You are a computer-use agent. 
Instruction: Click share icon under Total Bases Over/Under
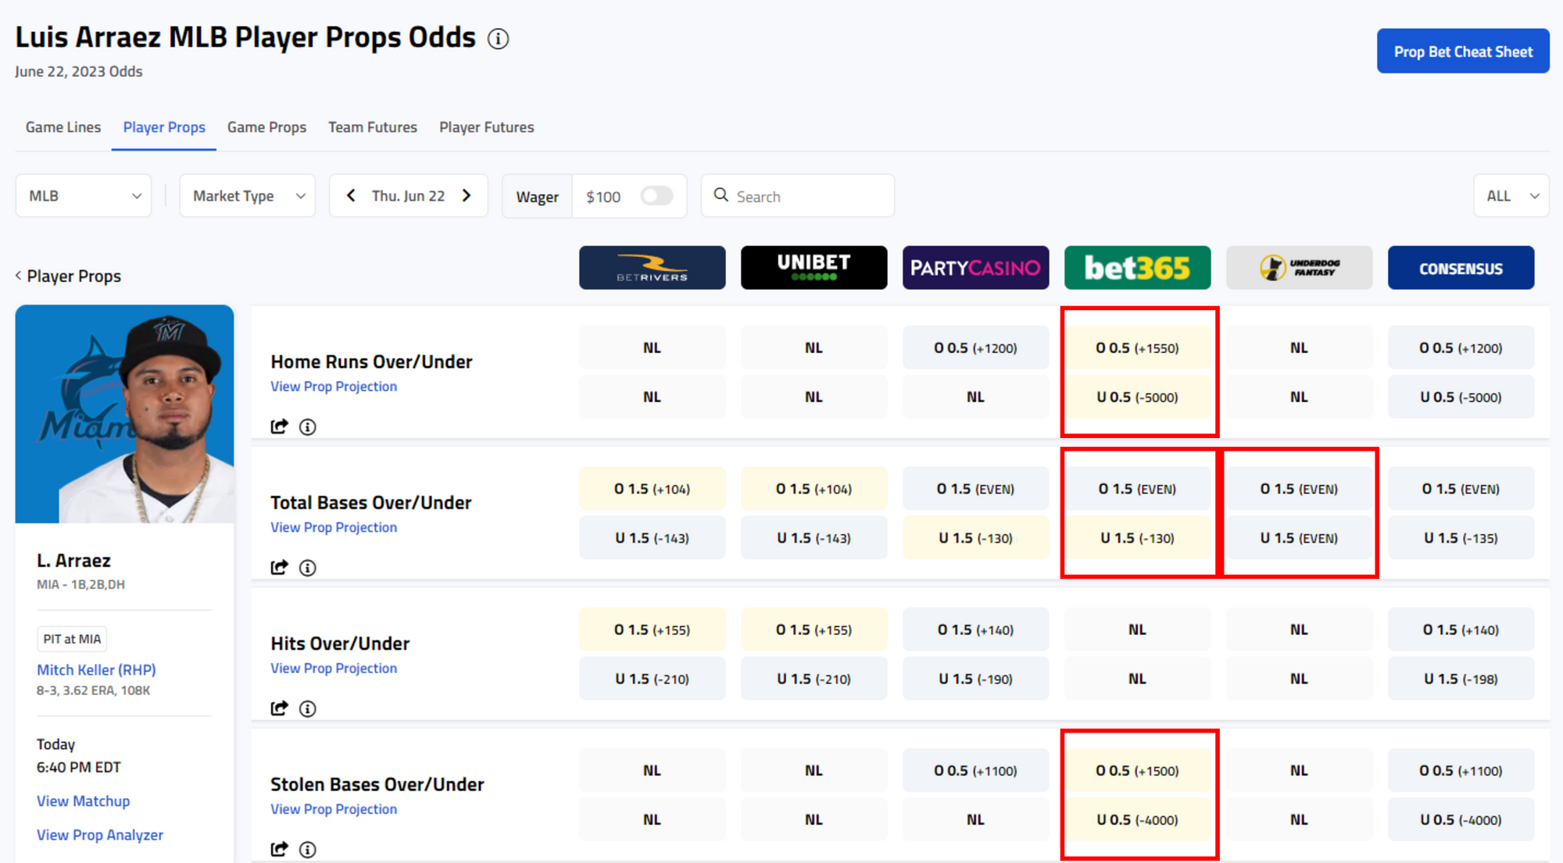pyautogui.click(x=279, y=568)
